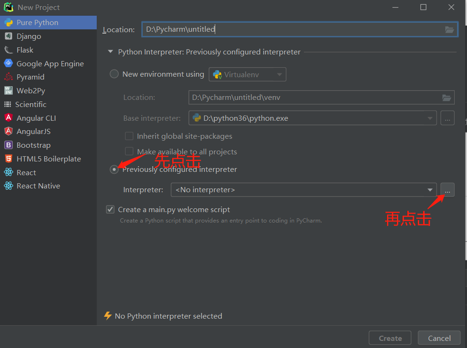The height and width of the screenshot is (348, 467).
Task: Click ellipsis button next to Base interpreter
Action: coord(448,118)
